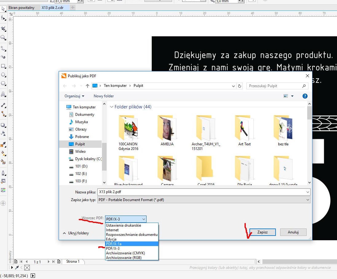
Task: Open the Wzorzec PDF preset dropdown
Action: point(126,219)
